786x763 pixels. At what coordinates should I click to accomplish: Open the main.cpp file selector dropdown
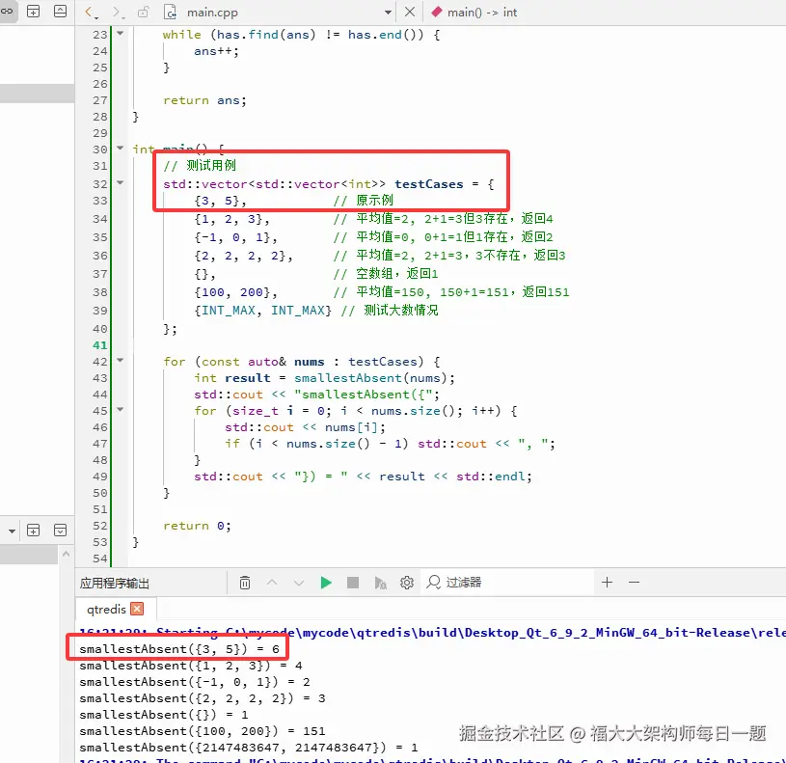(388, 12)
